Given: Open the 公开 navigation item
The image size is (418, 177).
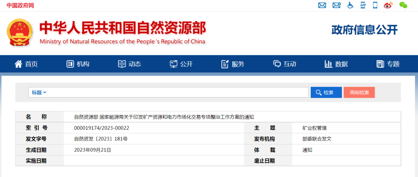Looking at the screenshot, I should (181, 64).
